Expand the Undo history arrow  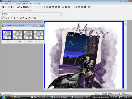point(34,7)
